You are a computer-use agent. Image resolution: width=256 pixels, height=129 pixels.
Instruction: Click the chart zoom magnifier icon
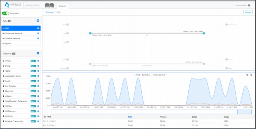(247, 75)
